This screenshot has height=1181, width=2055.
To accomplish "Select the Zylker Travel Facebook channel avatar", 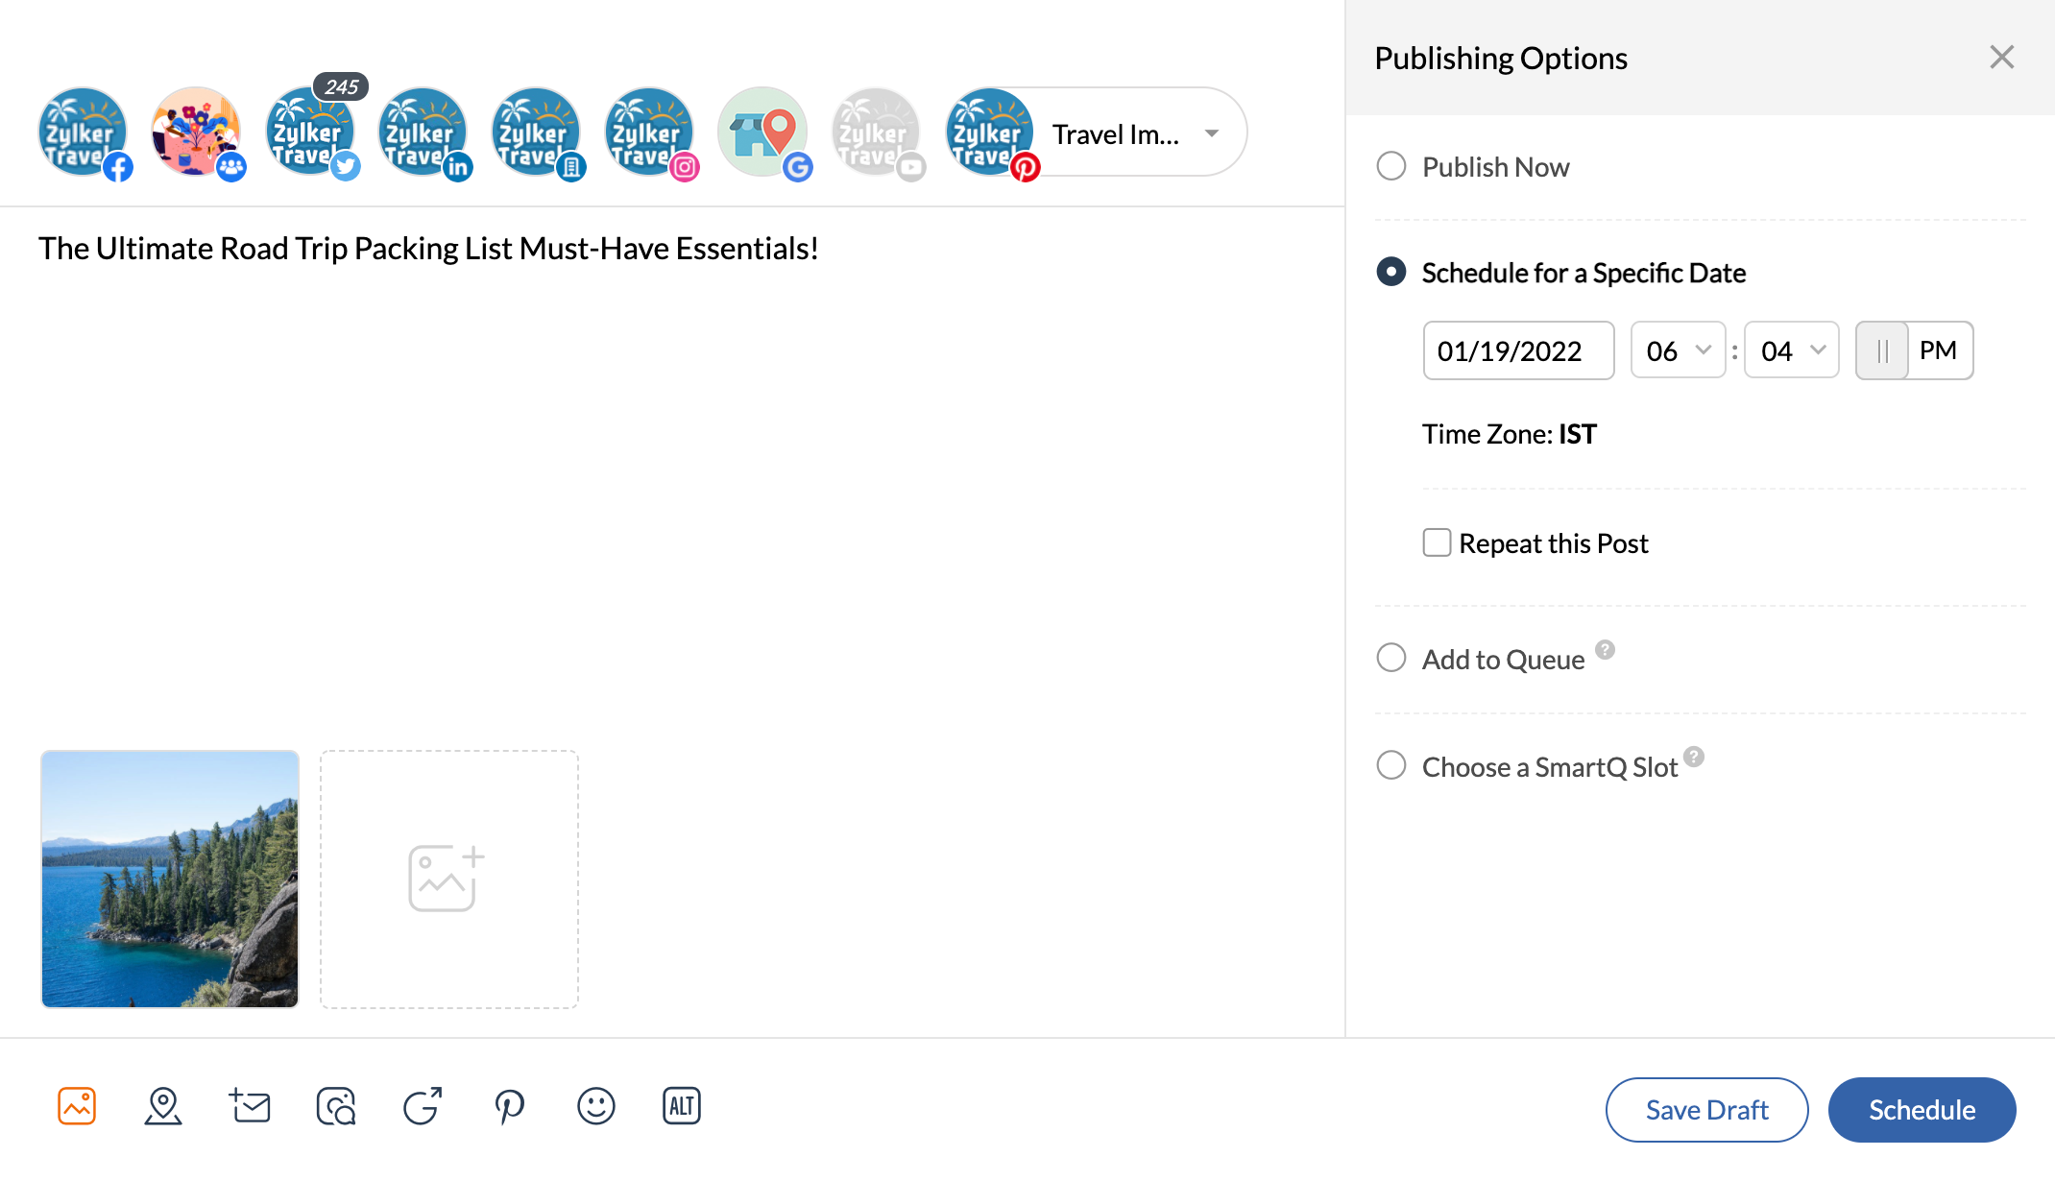I will 83,133.
